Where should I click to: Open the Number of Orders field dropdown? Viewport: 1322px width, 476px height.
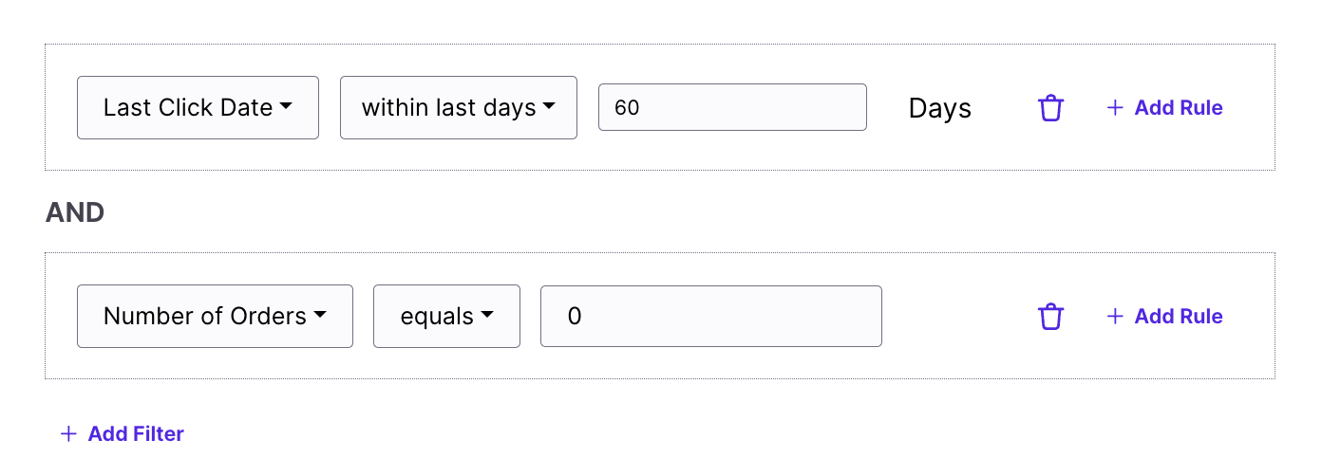click(215, 317)
